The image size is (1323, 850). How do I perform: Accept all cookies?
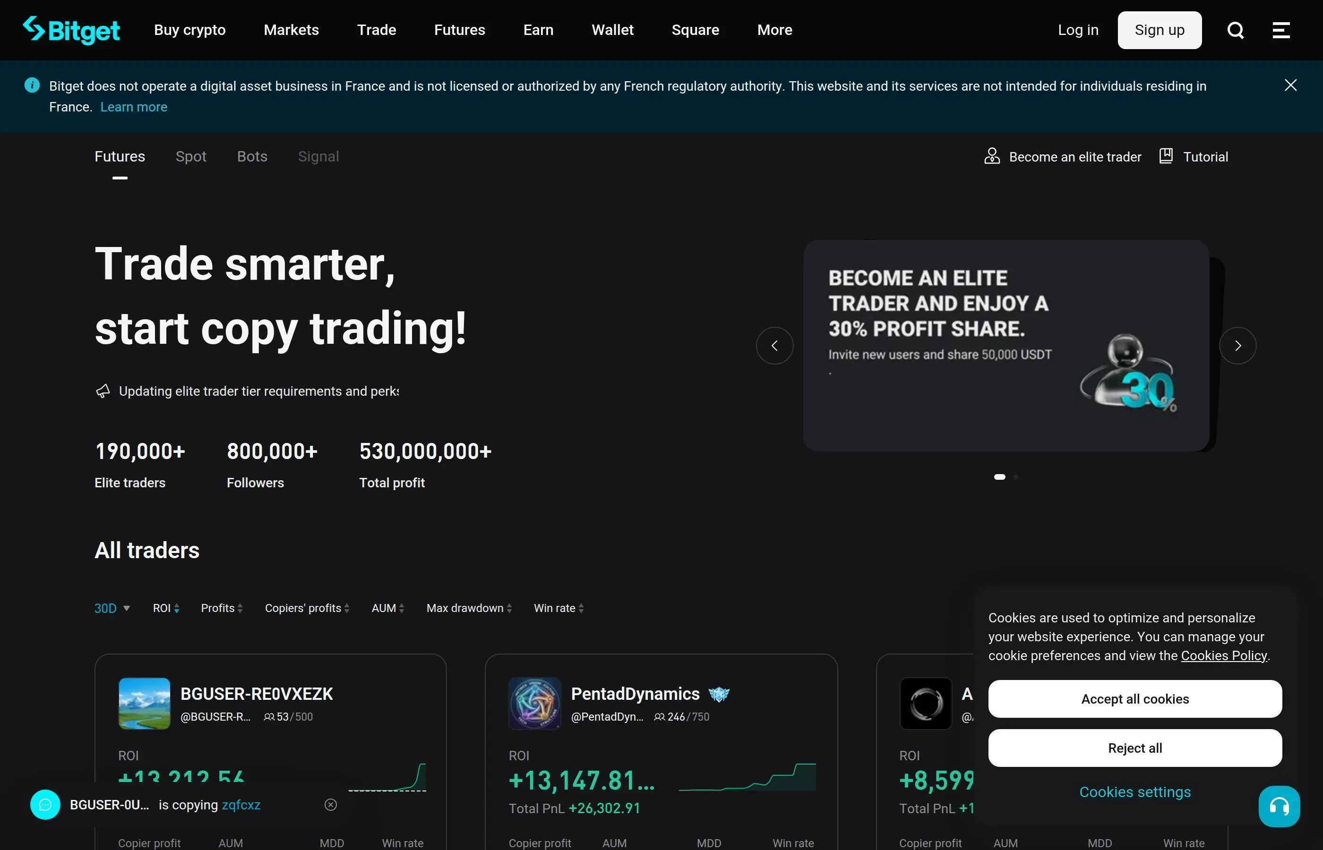coord(1135,698)
